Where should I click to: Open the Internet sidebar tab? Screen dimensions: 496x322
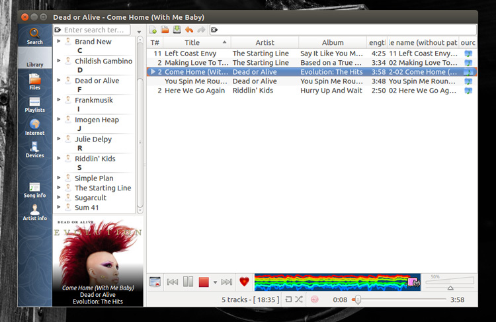pos(34,127)
